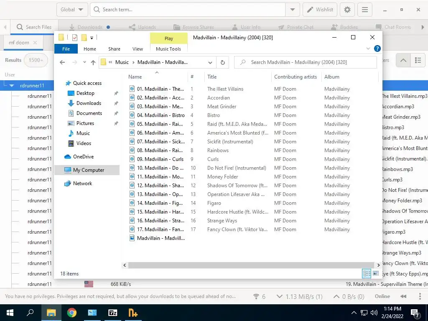Sort by the Name column header

(x=135, y=77)
